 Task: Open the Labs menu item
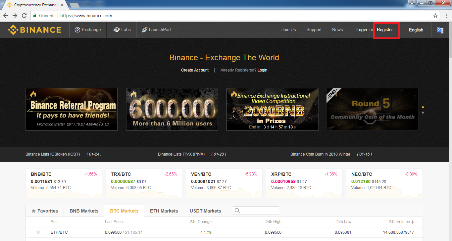[x=122, y=30]
